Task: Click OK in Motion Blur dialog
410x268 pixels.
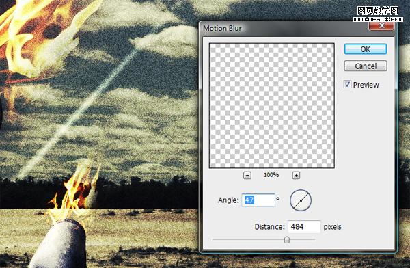Action: coord(366,49)
